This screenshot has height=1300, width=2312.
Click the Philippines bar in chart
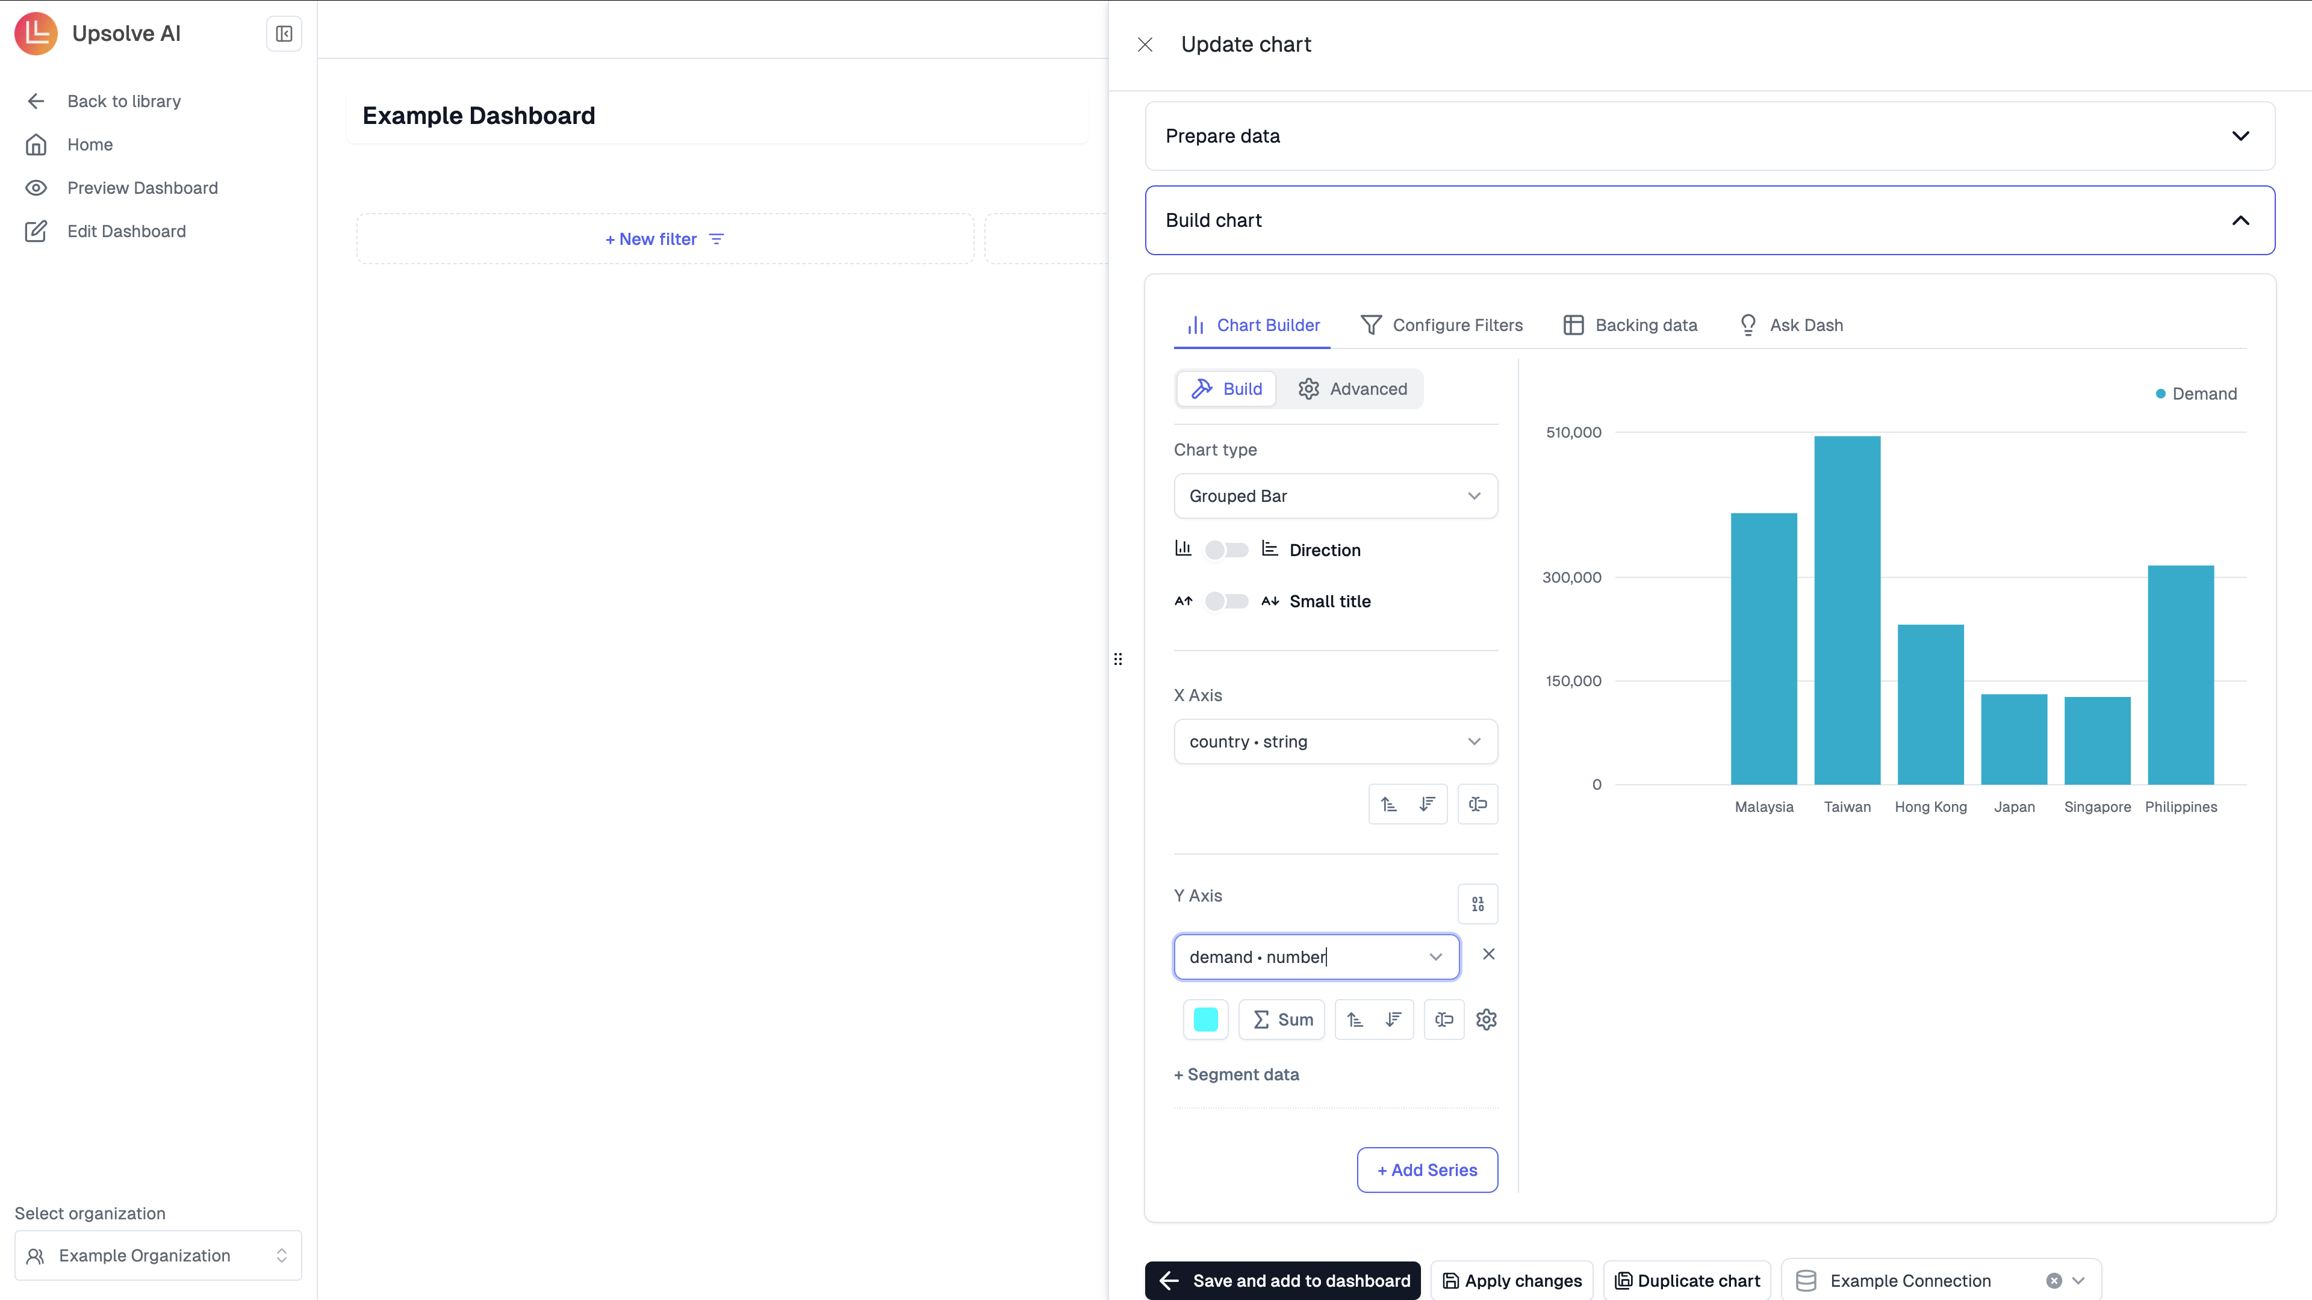[x=2181, y=675]
